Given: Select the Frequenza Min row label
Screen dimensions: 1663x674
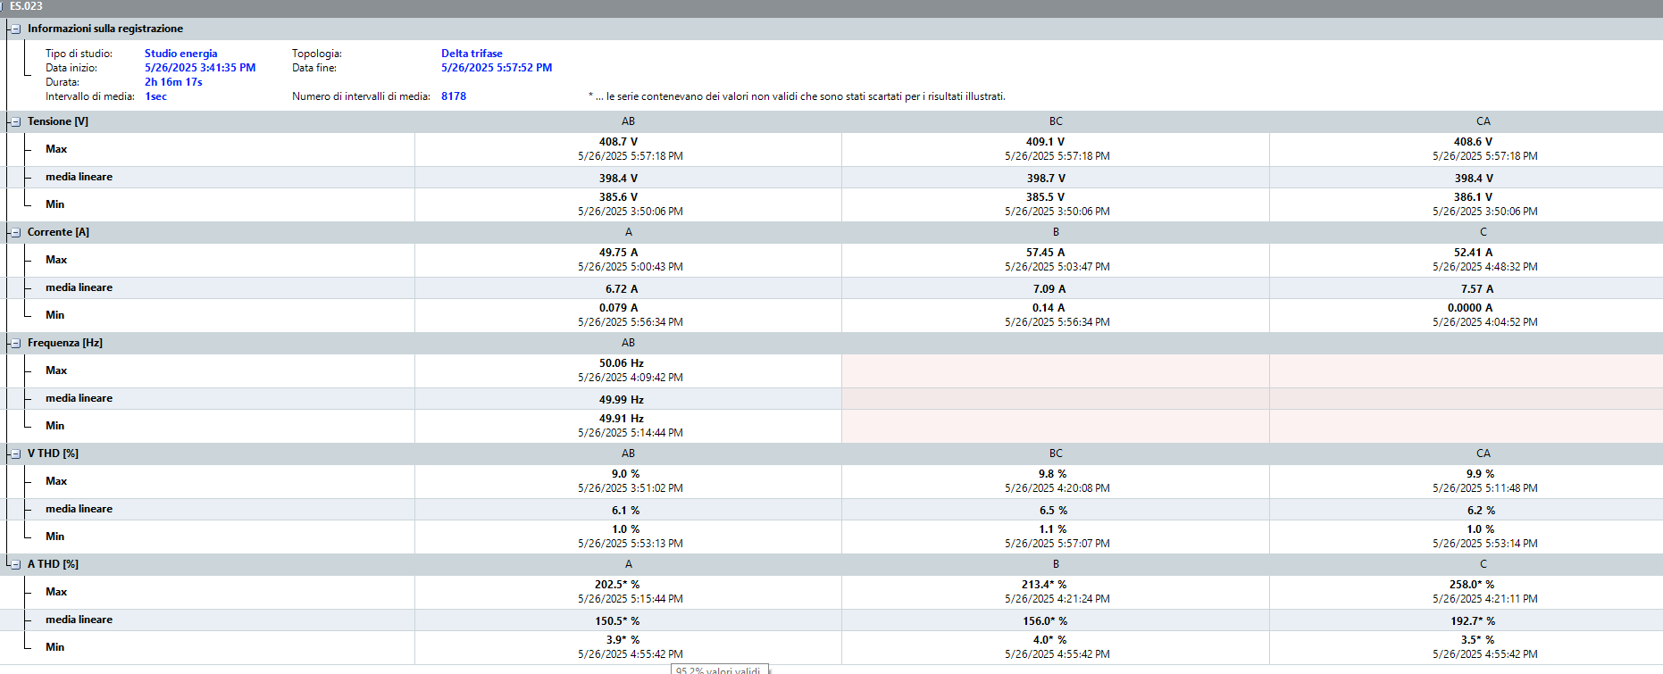Looking at the screenshot, I should tap(55, 426).
